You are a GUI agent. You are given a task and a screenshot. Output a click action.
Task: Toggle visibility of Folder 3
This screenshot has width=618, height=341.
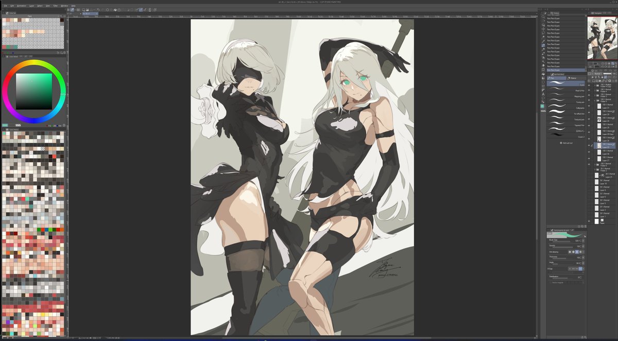pos(589,95)
